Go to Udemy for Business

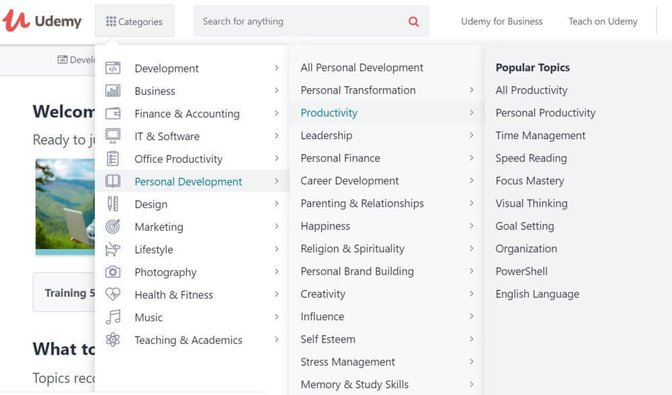click(501, 22)
